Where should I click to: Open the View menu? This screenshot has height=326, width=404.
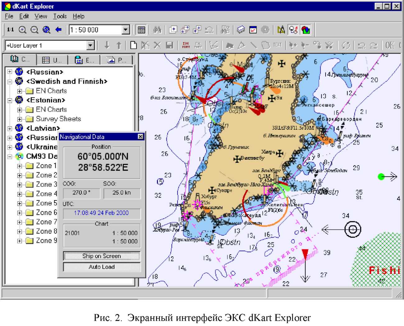tap(41, 16)
